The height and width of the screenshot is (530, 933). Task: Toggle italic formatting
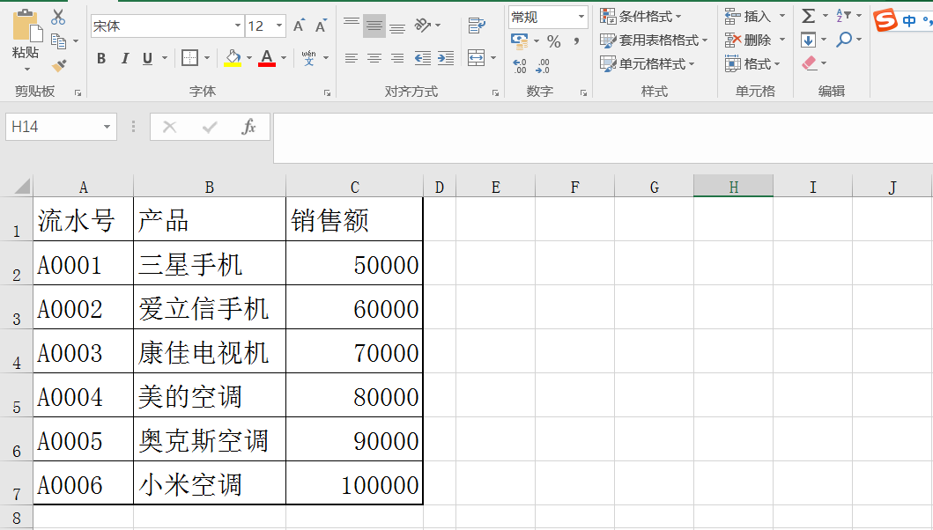[x=124, y=58]
